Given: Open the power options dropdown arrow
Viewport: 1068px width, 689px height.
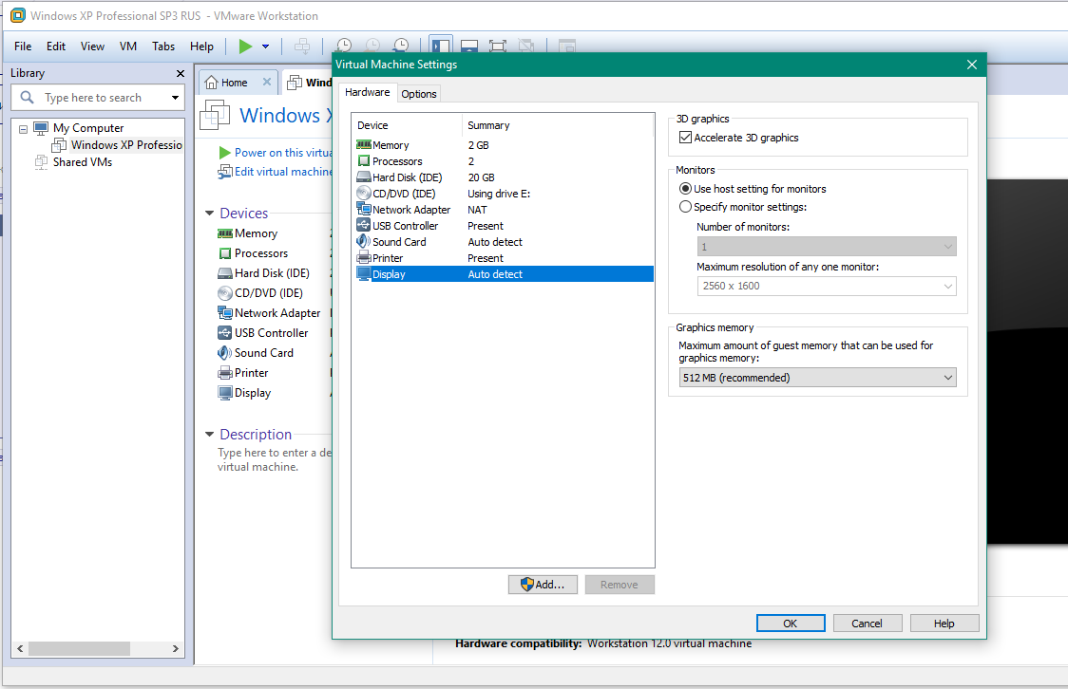Looking at the screenshot, I should tap(266, 46).
